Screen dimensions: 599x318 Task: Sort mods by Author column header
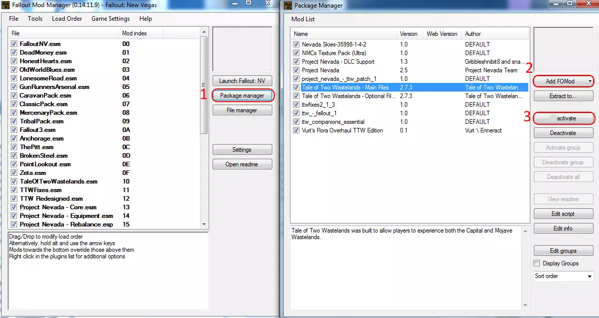click(x=495, y=34)
